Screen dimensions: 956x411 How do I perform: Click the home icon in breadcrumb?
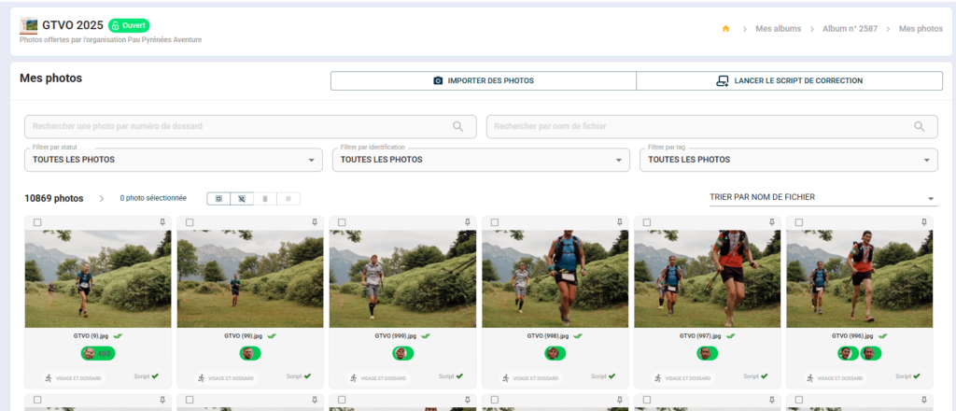coord(725,29)
